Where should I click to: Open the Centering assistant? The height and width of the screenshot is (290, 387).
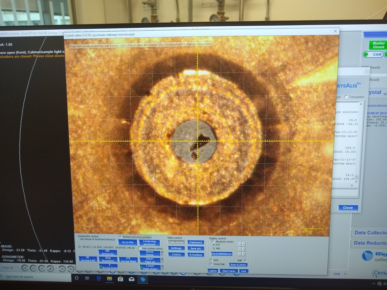pos(149,243)
